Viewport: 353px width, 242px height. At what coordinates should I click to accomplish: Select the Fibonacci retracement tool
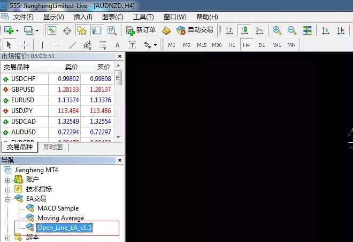(103, 45)
